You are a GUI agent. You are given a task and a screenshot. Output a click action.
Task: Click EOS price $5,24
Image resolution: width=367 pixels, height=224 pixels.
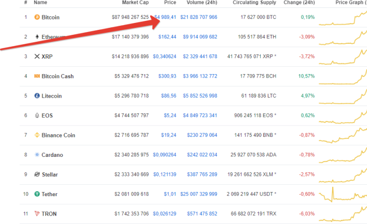170,115
